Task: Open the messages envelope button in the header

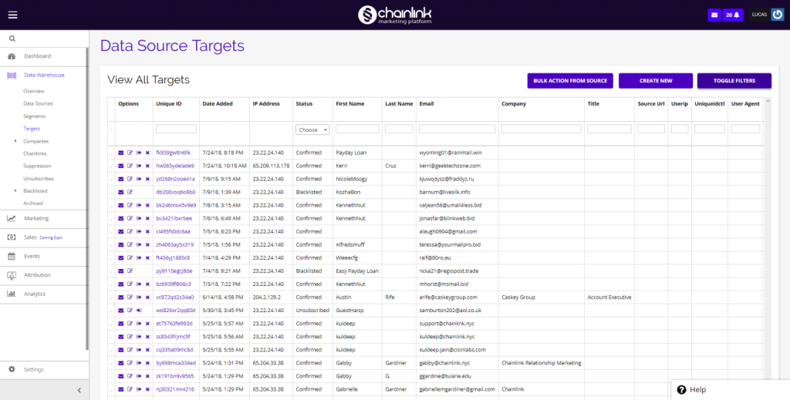Action: click(x=714, y=15)
